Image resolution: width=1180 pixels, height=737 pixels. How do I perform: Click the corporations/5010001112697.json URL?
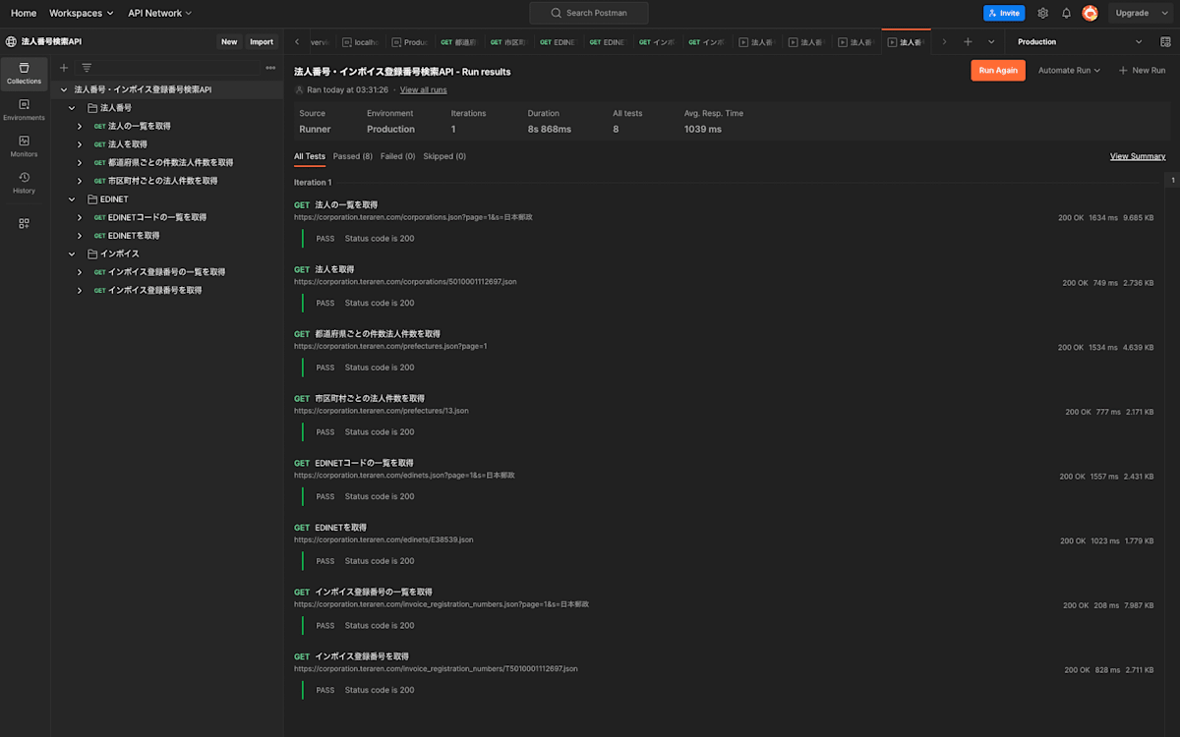click(405, 282)
